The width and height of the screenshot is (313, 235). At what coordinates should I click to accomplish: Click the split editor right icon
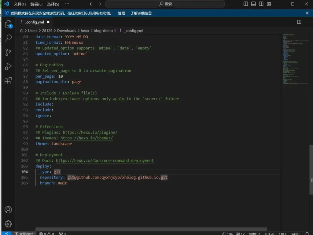(x=299, y=22)
